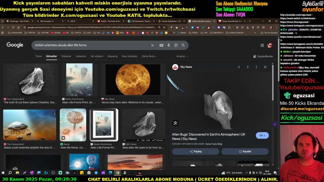324x182 pixels.
Task: Select the Haberler search tab
Action: (x=81, y=56)
